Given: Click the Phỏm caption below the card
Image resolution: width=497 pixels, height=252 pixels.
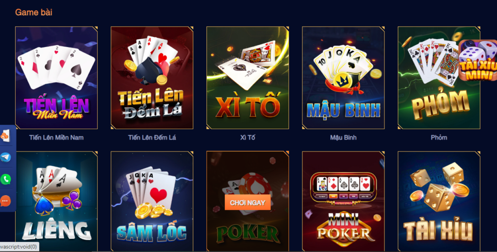Looking at the screenshot, I should (439, 137).
